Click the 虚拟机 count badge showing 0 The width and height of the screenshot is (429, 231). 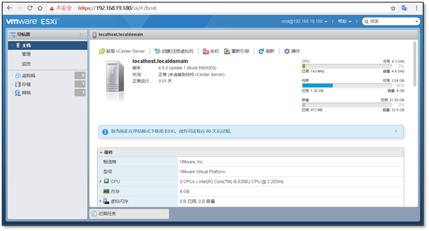coord(80,75)
